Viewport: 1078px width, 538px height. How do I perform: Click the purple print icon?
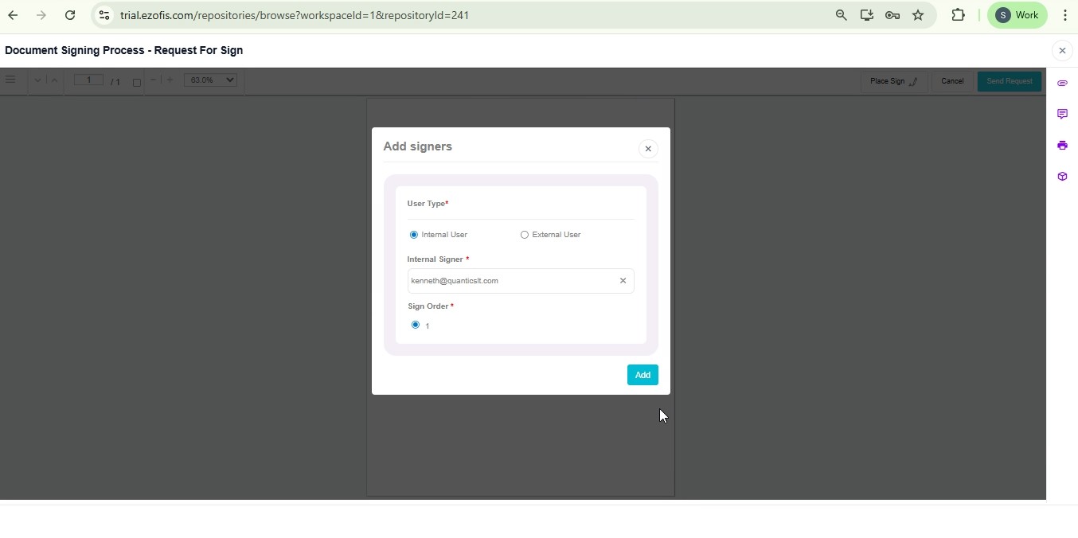(1062, 146)
